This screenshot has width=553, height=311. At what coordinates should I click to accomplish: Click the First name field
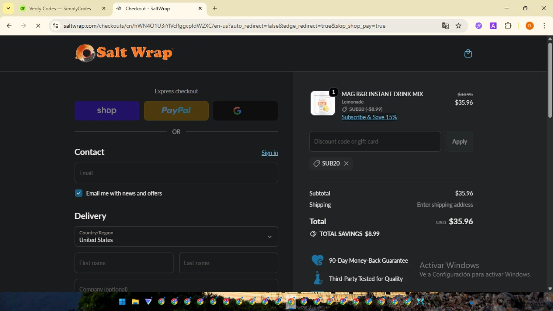124,263
